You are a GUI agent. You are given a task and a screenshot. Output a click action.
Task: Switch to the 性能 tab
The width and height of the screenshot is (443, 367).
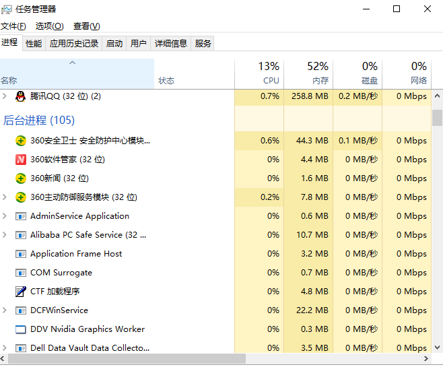click(34, 44)
